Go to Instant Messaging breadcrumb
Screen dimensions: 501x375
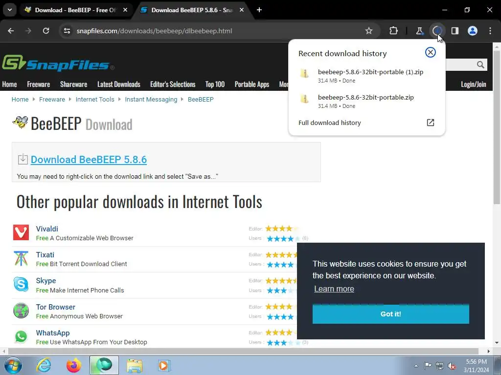[x=151, y=100]
